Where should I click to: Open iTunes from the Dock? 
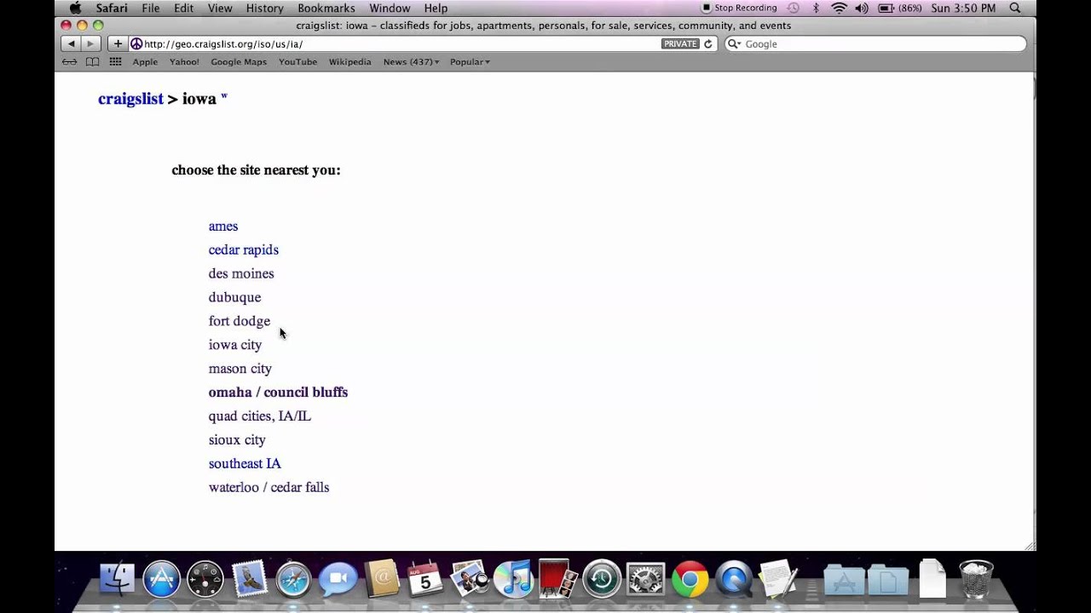coord(513,579)
